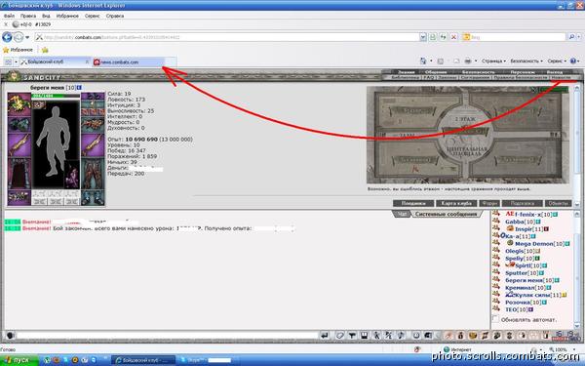Open info icon after Розочка[10]
Screen dimensions: 585x366
(544, 303)
